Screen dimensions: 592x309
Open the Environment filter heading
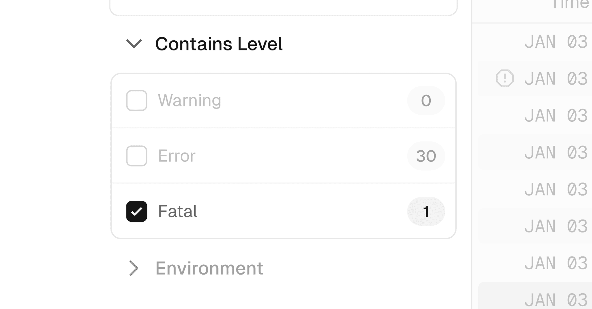[x=209, y=268]
